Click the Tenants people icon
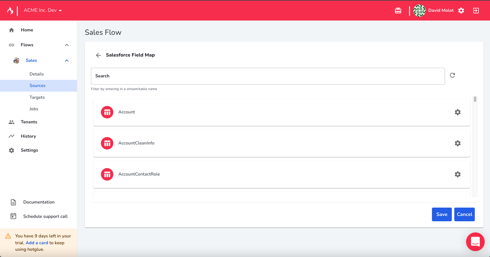The width and height of the screenshot is (490, 257). pyautogui.click(x=11, y=122)
